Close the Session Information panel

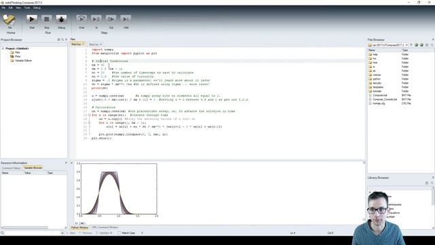[x=66, y=163]
